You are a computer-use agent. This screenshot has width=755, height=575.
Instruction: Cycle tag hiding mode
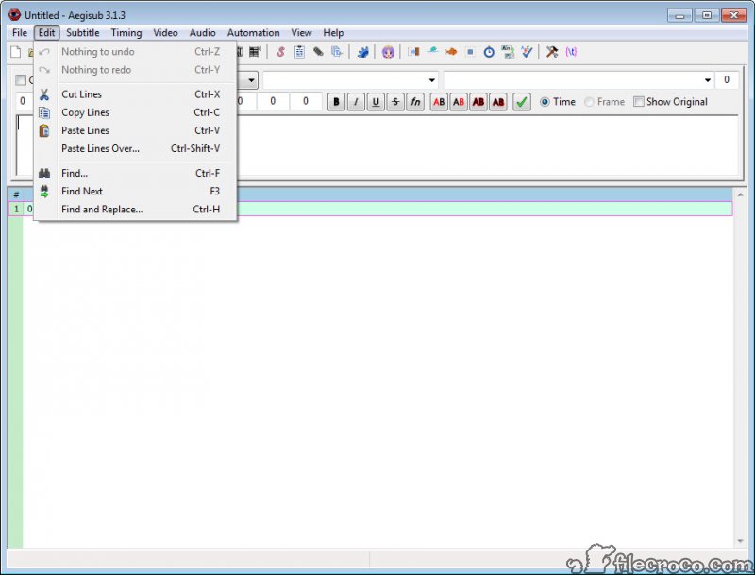571,52
